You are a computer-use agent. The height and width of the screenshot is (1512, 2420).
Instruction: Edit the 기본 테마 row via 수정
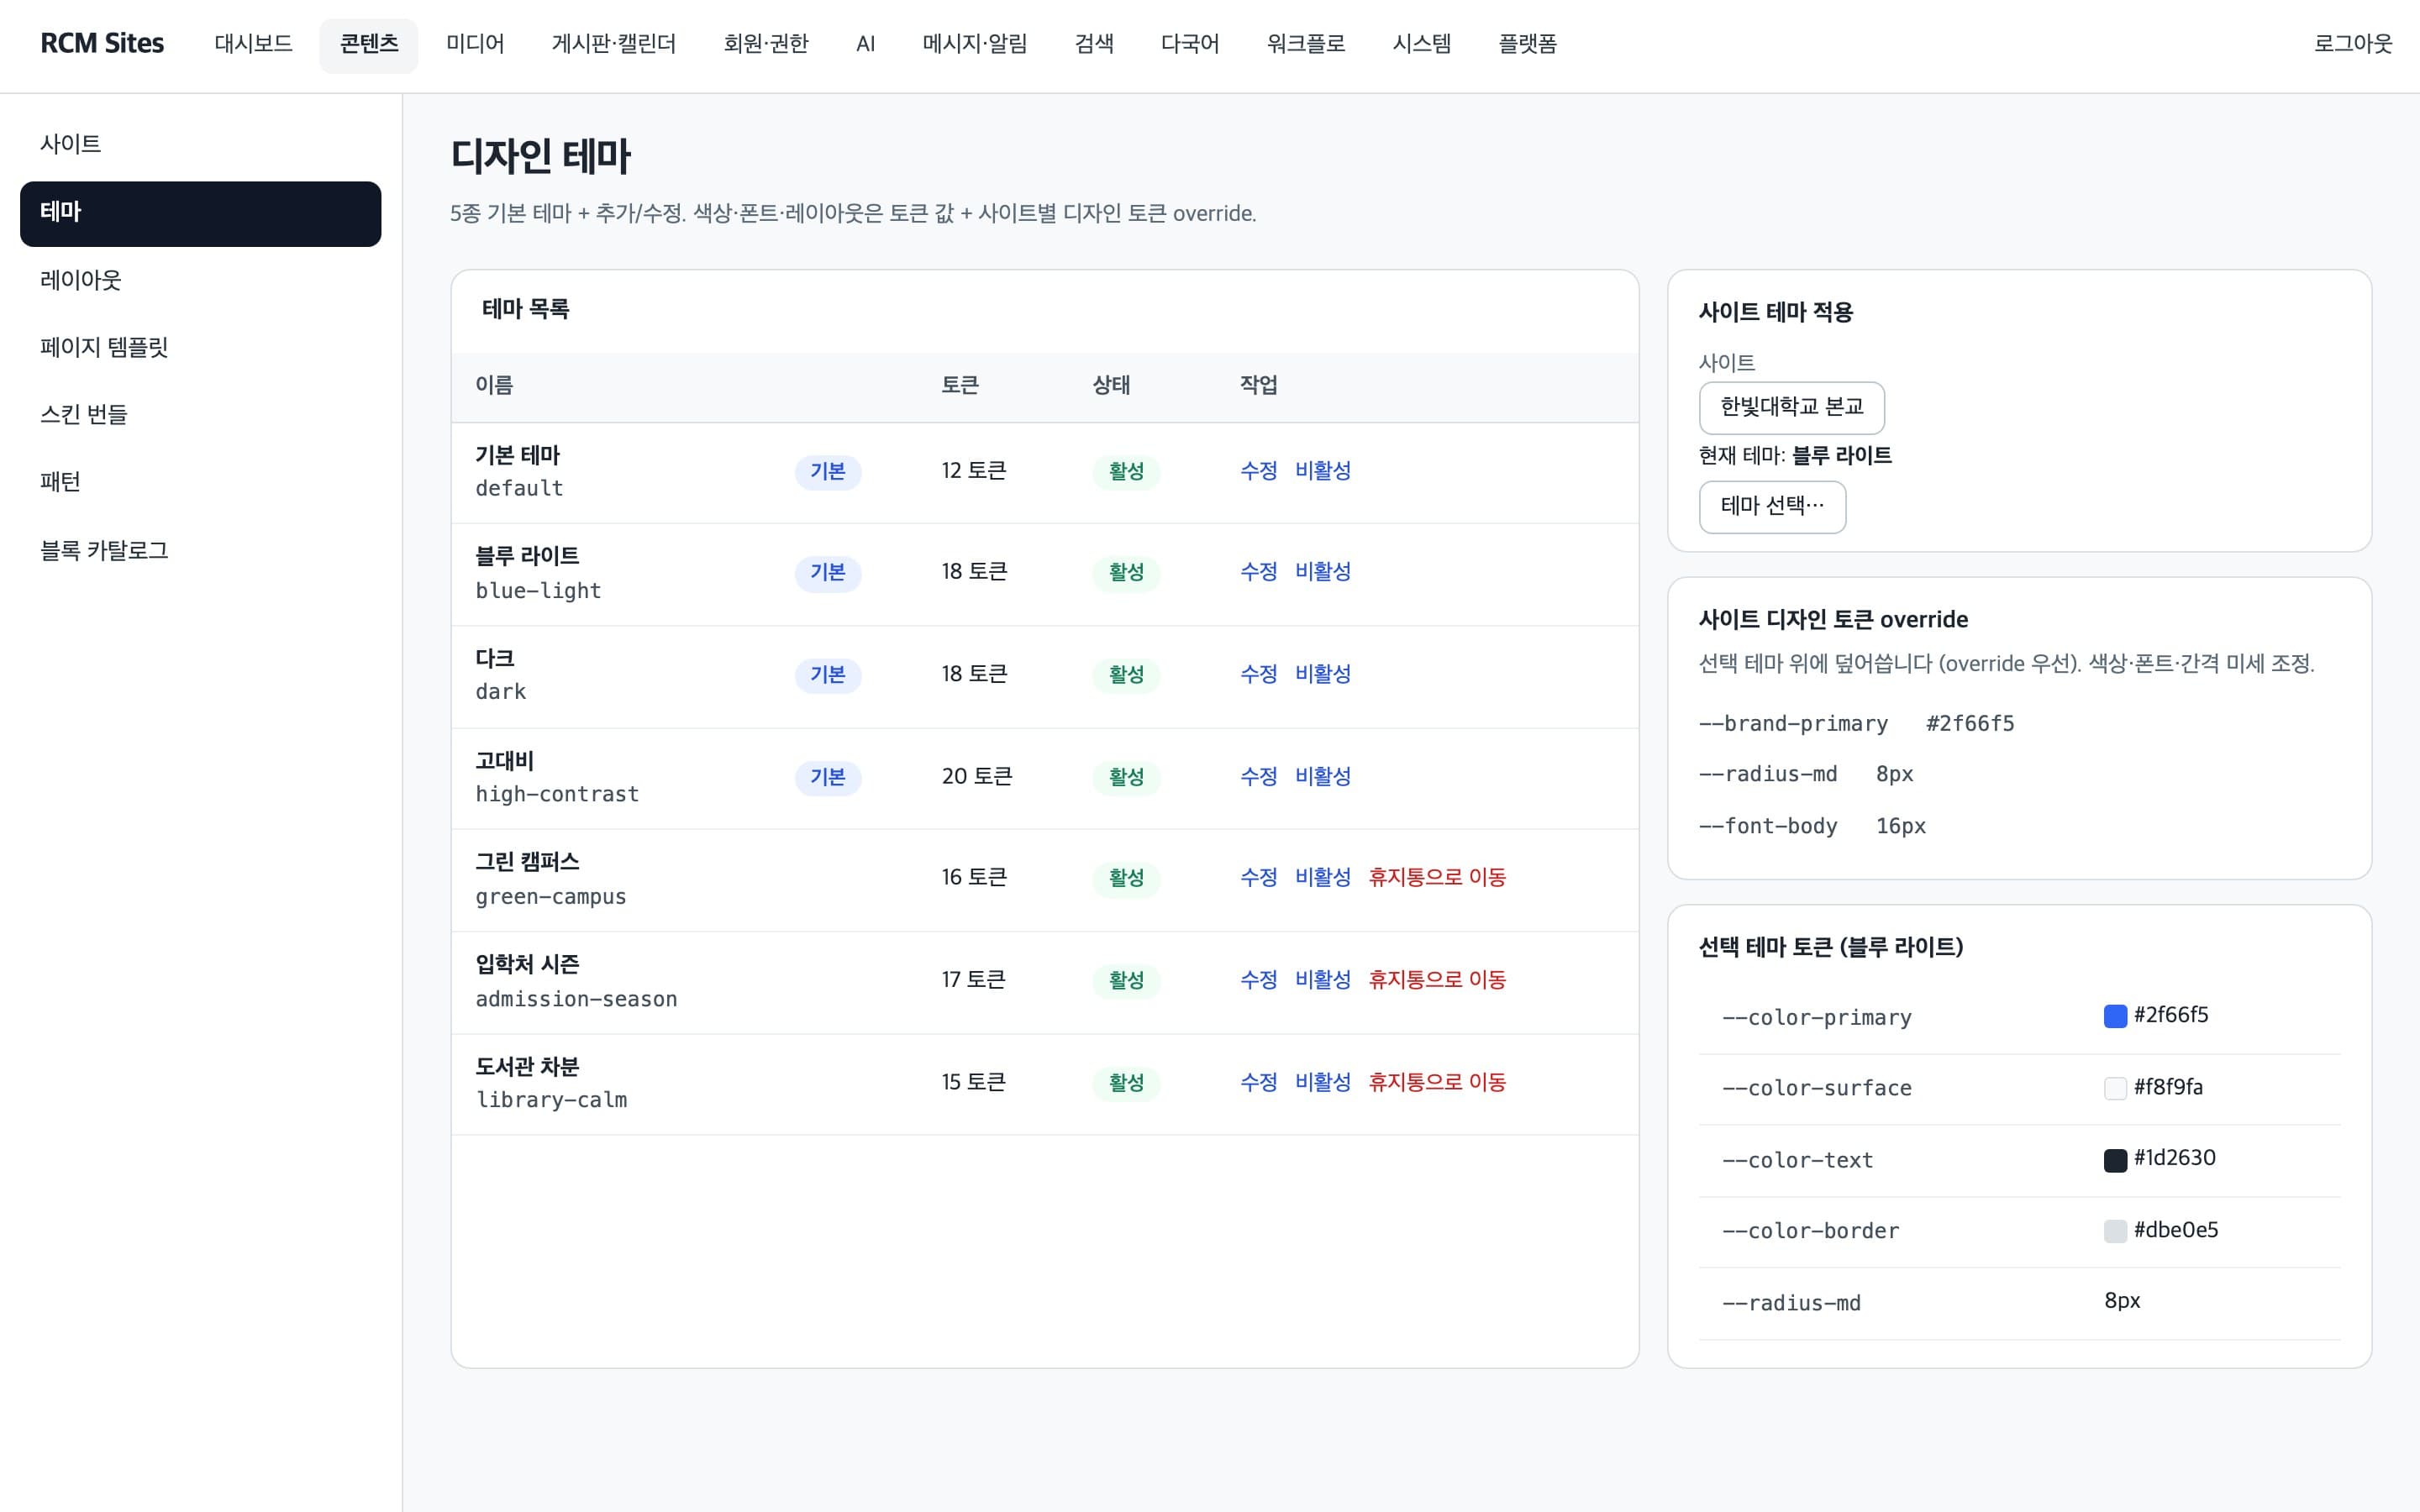(x=1258, y=471)
